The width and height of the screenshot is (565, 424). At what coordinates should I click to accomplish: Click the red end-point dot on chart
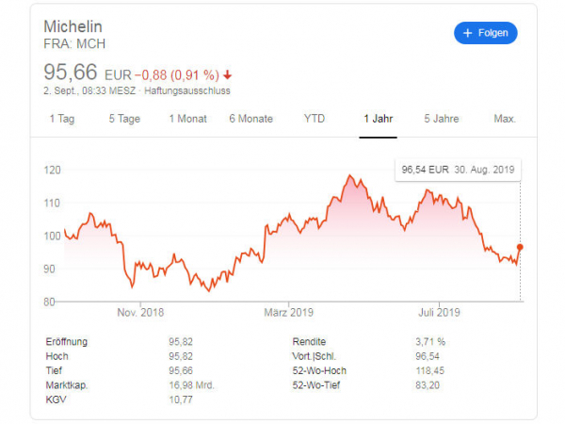pos(520,247)
